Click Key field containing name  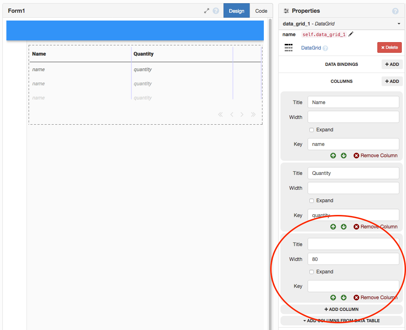click(353, 144)
